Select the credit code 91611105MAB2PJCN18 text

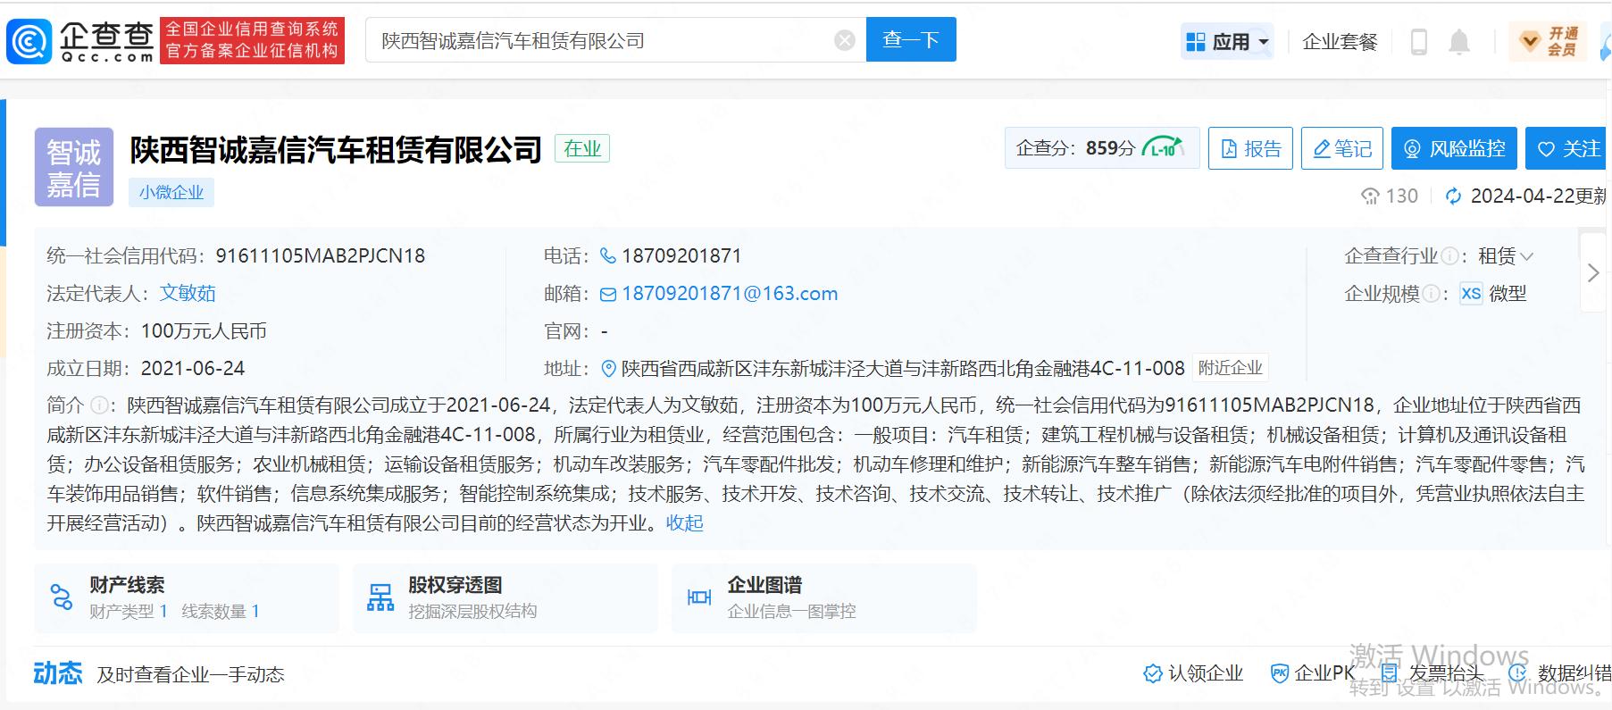pos(321,256)
